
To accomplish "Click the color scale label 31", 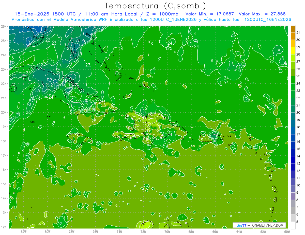I will click(298, 32).
